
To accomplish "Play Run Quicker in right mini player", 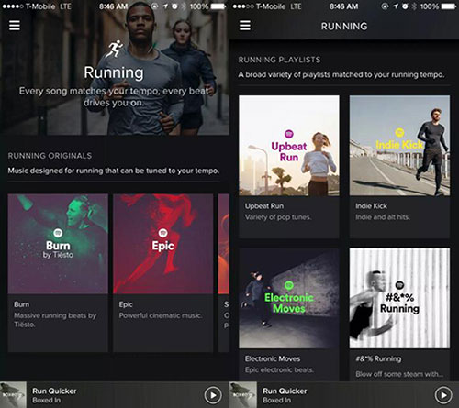I will tap(443, 395).
